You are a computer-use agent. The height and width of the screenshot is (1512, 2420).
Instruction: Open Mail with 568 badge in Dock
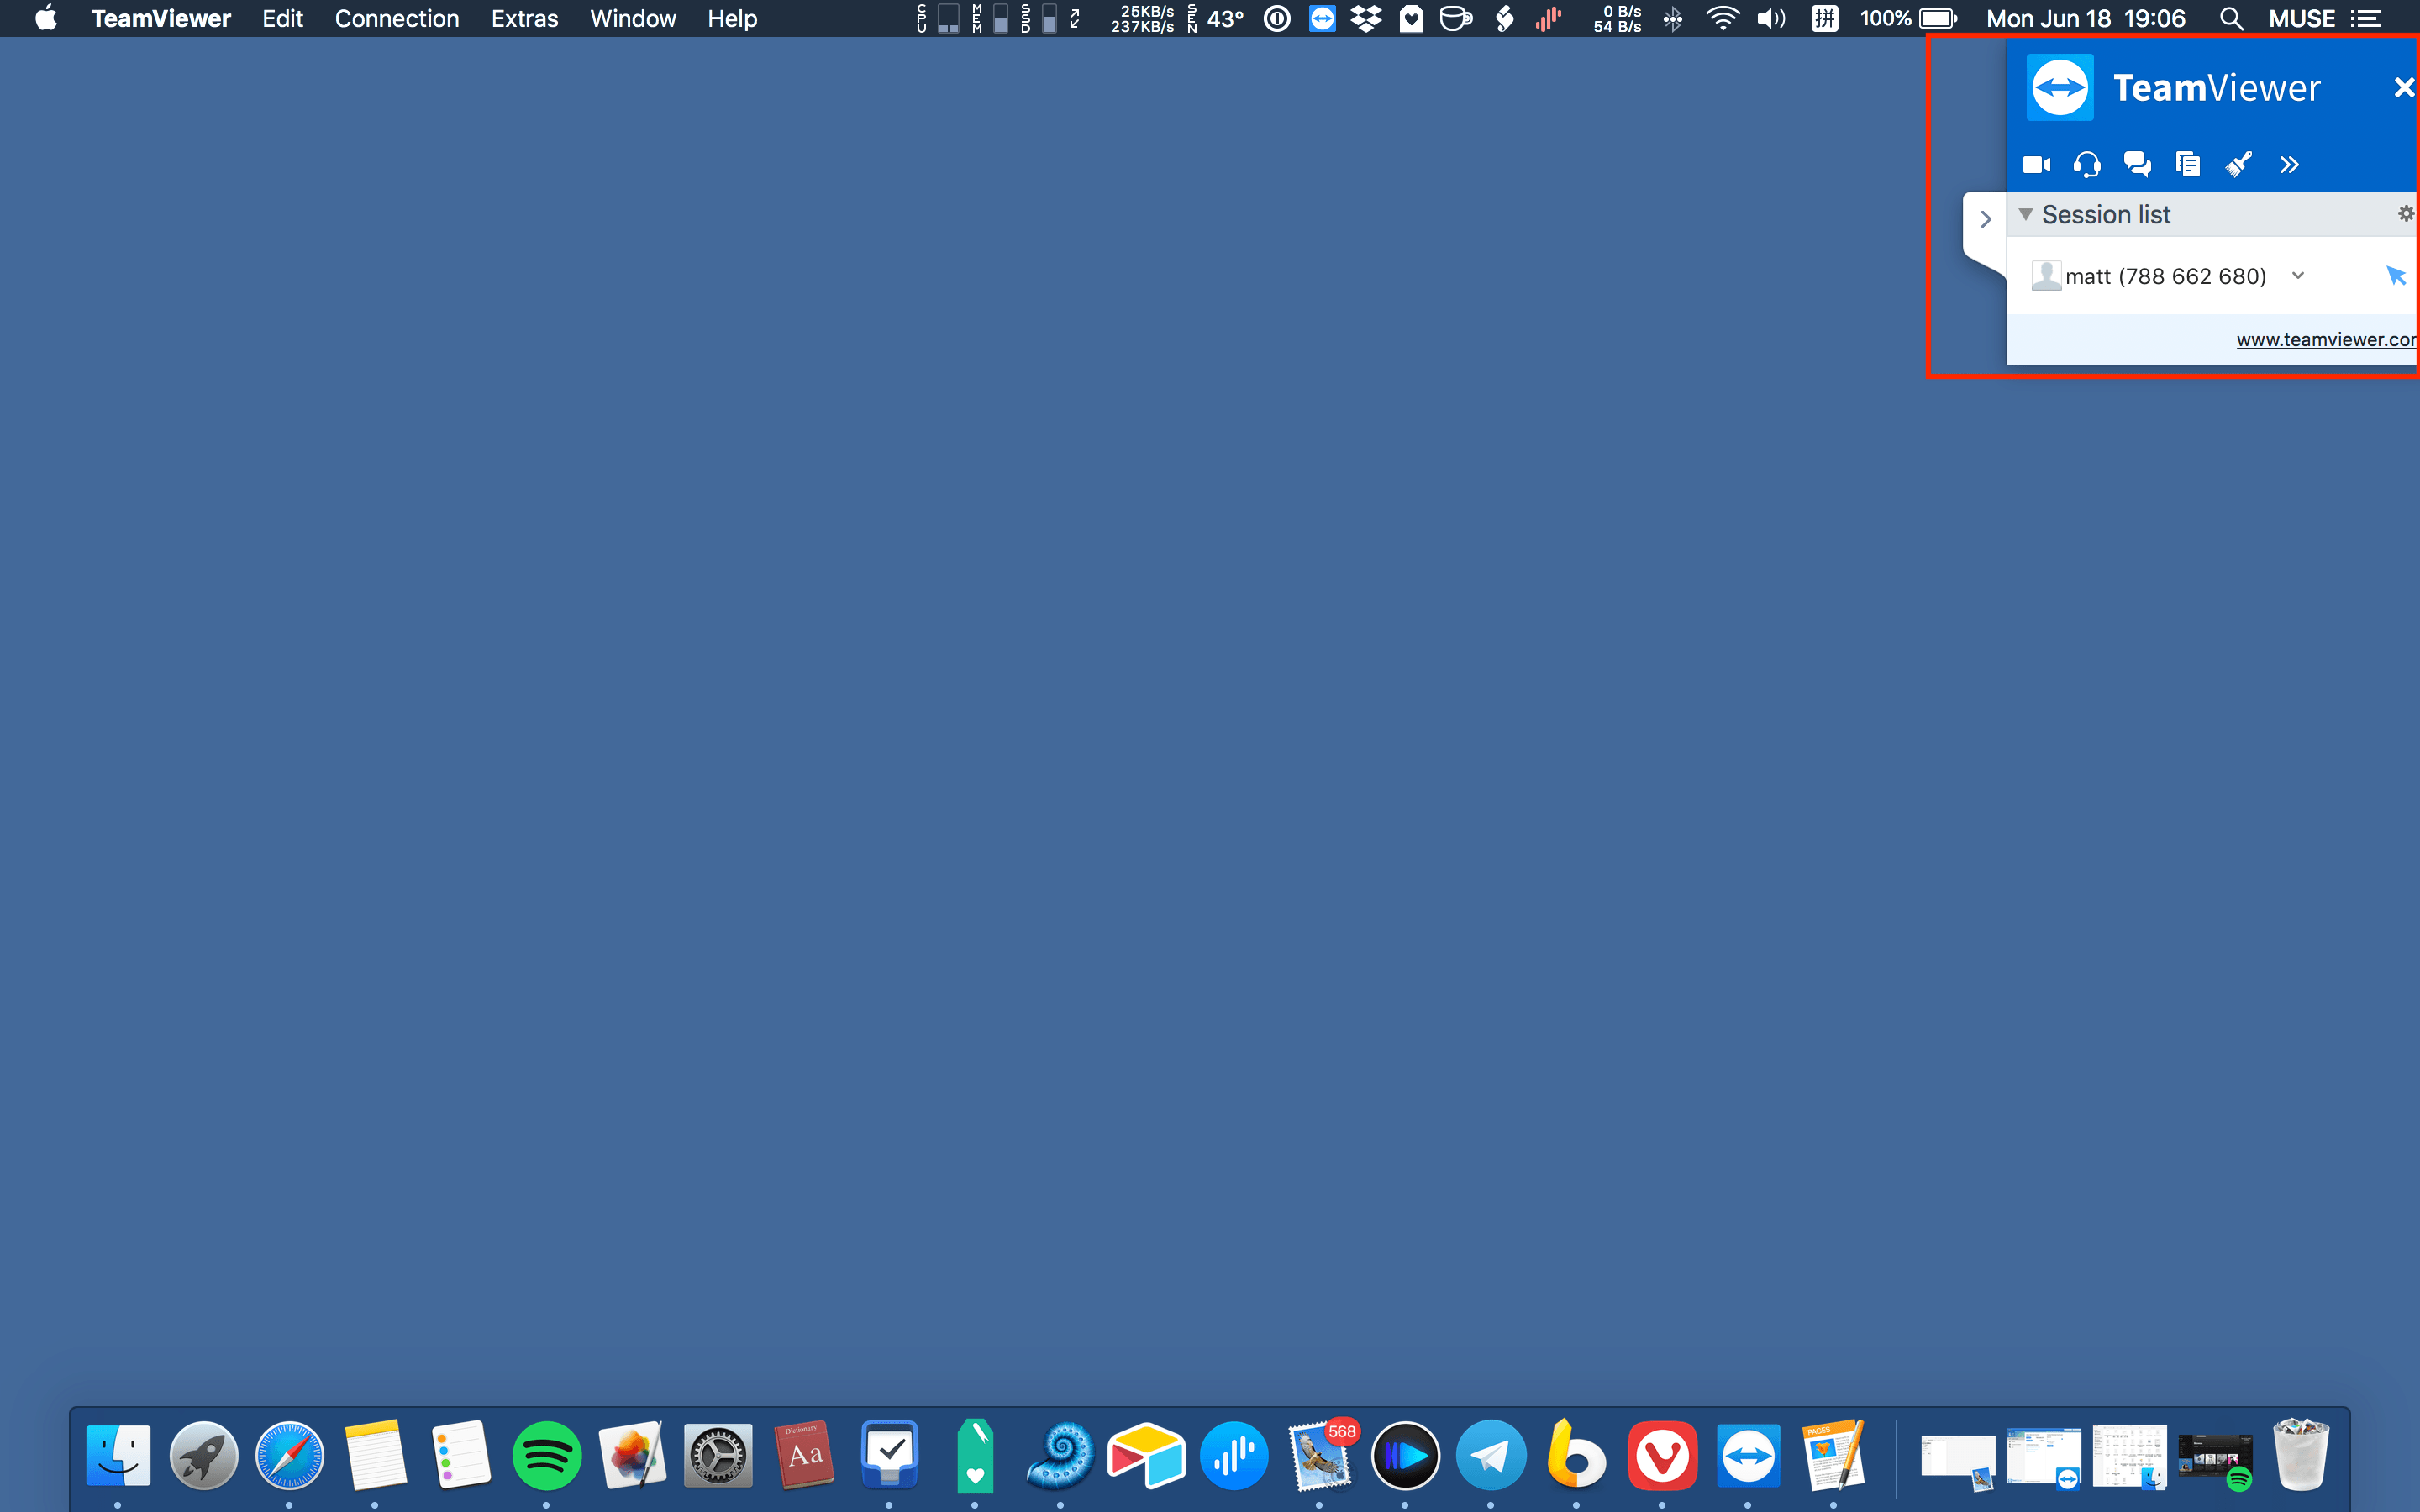point(1320,1455)
